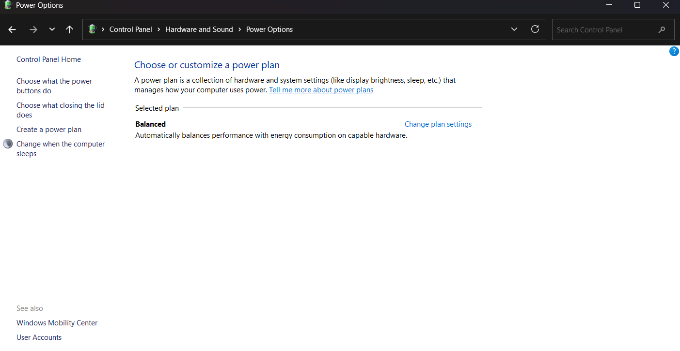Expand chevron after Control Panel breadcrumb
The height and width of the screenshot is (351, 680).
coord(159,29)
